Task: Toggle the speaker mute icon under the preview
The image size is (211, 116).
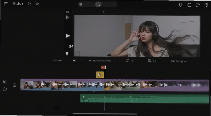Action: [x=74, y=61]
